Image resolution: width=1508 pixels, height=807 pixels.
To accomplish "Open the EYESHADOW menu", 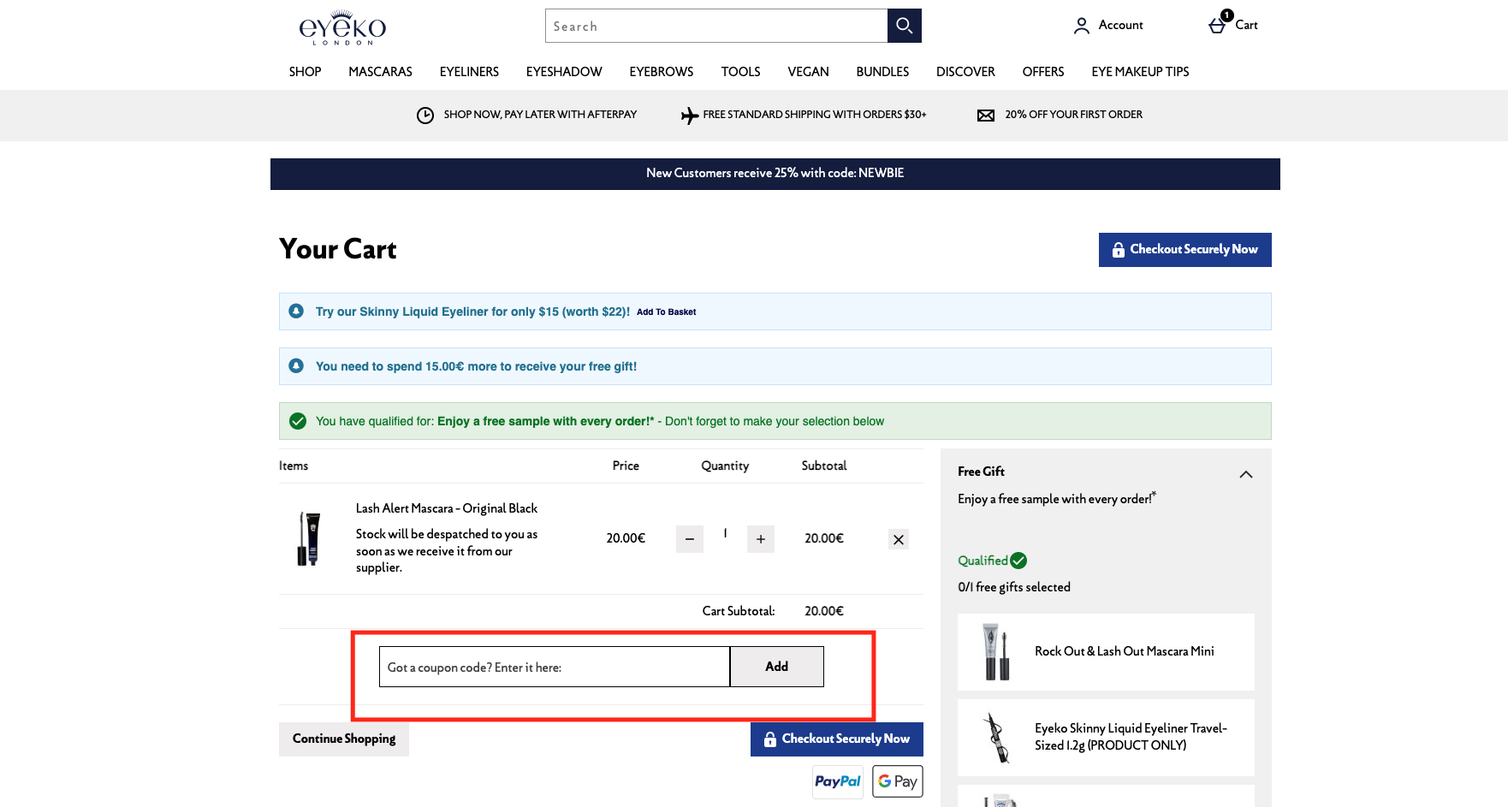I will tap(564, 72).
